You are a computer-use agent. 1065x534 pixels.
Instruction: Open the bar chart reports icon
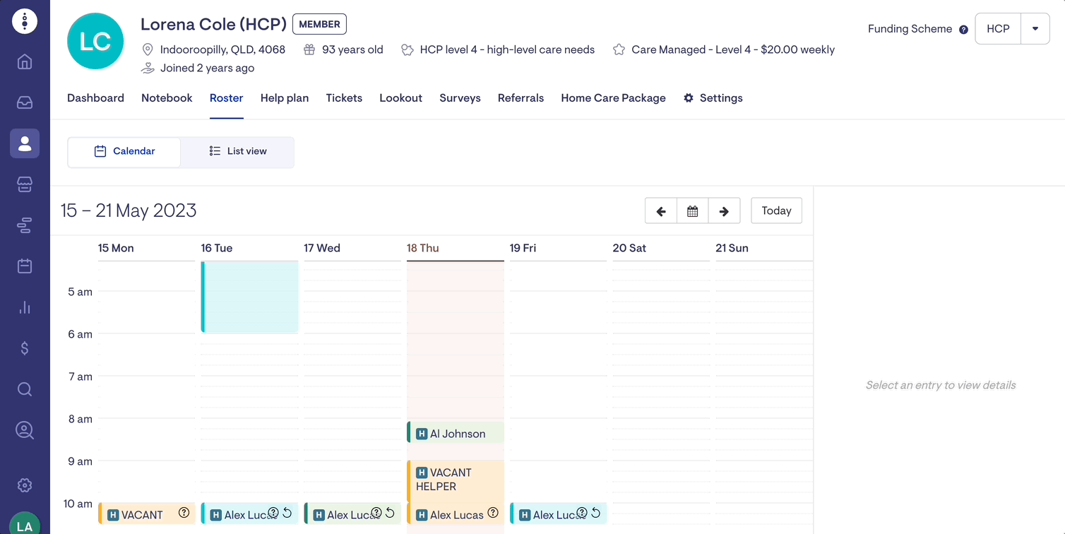click(x=25, y=307)
